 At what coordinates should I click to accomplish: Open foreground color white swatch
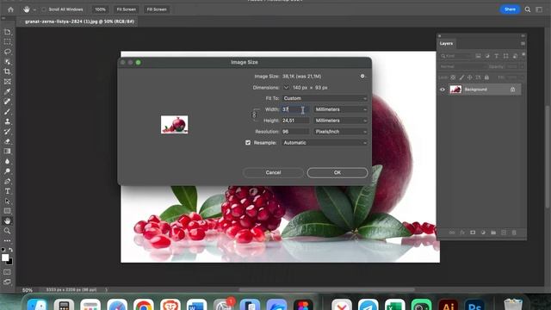point(5,257)
